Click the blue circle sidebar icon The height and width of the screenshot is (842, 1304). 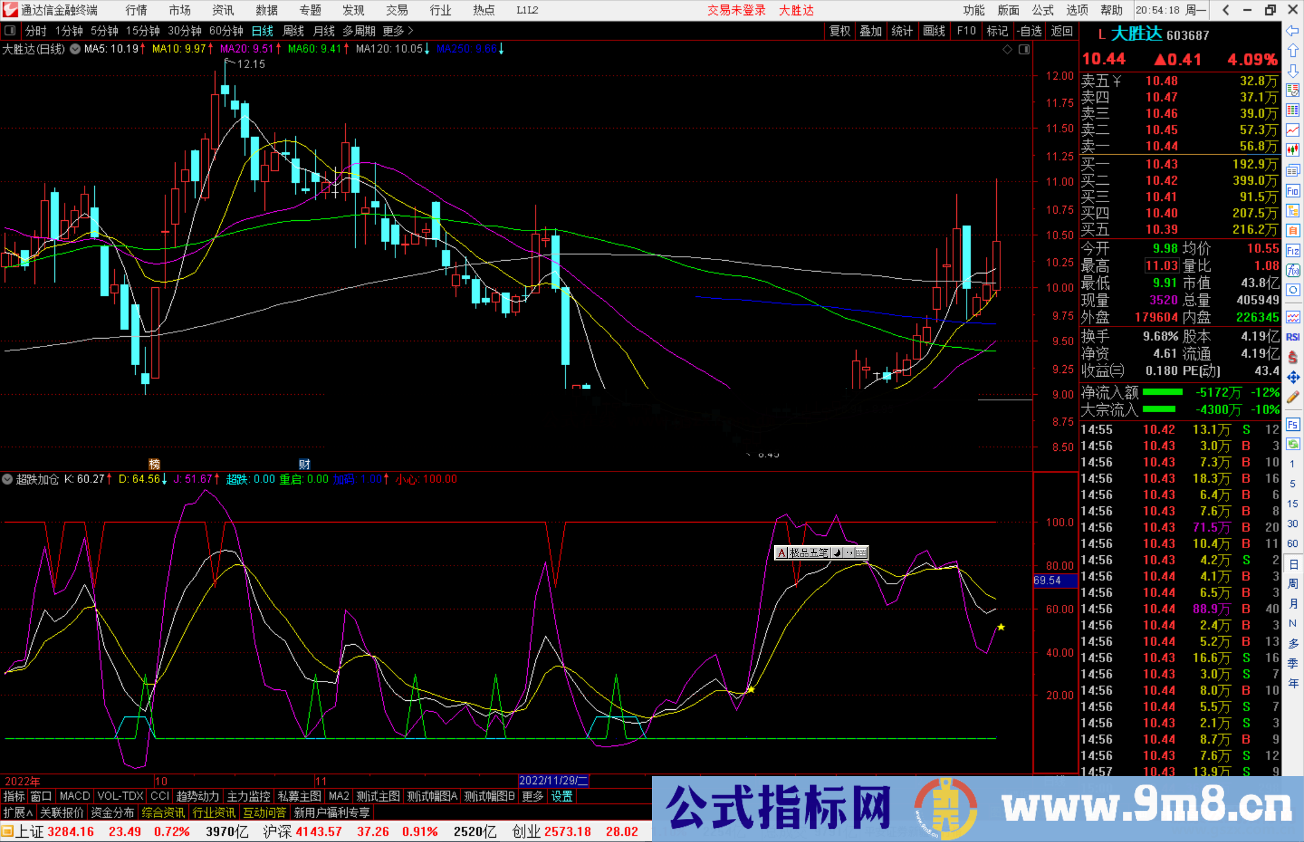click(x=1293, y=290)
